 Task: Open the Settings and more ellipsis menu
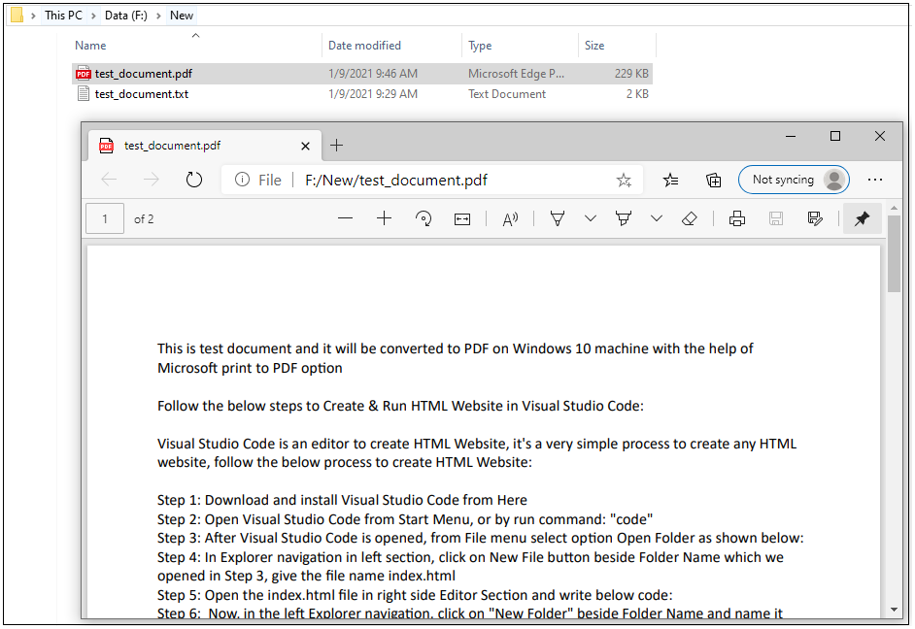pyautogui.click(x=875, y=180)
